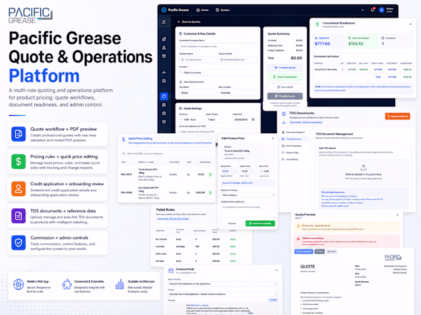Click the Additional Notes text area
Image resolution: width=421 pixels, height=315 pixels.
pos(248,211)
